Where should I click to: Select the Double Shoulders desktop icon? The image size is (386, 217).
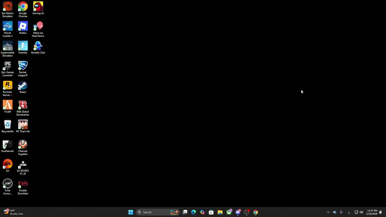(23, 187)
